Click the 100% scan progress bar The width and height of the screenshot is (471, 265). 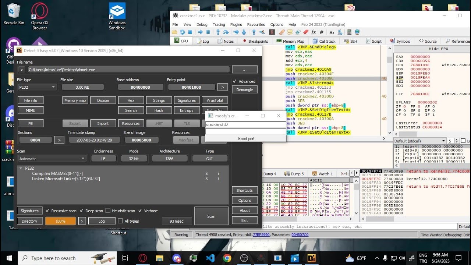pyautogui.click(x=60, y=221)
